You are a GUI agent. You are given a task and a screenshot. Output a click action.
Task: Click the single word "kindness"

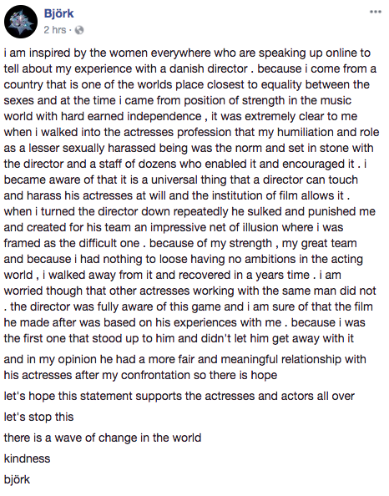(27, 458)
